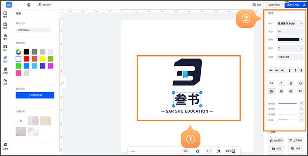Select the 背景 background panel in sidebar
The height and width of the screenshot is (156, 308).
(5, 59)
